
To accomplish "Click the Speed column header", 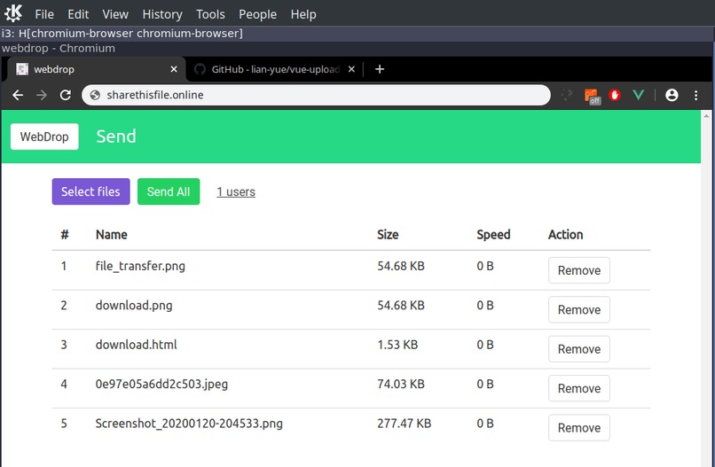I will (493, 235).
